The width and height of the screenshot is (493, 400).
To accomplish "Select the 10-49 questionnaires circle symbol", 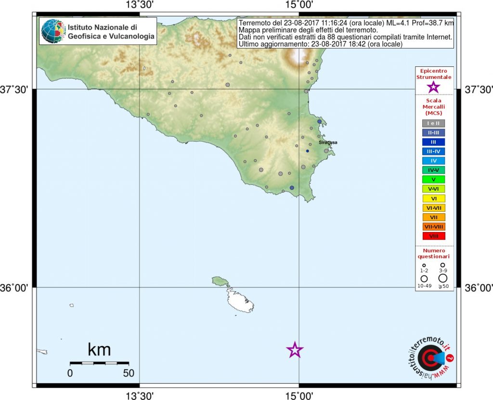I will 424,278.
